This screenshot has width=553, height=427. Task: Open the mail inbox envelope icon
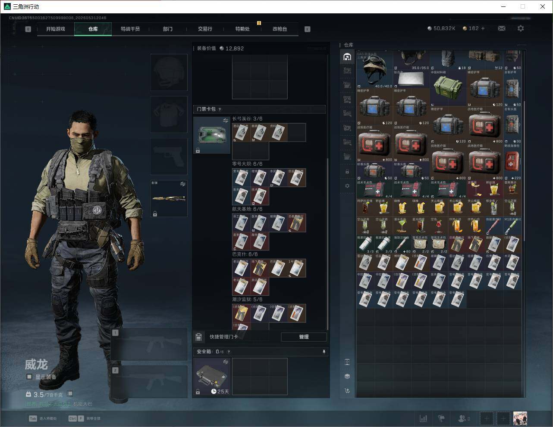coord(501,28)
